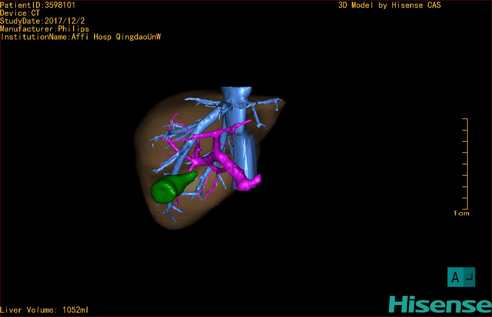492x317 pixels.
Task: Click the "L" side face of orientation cube
Action: (x=469, y=277)
